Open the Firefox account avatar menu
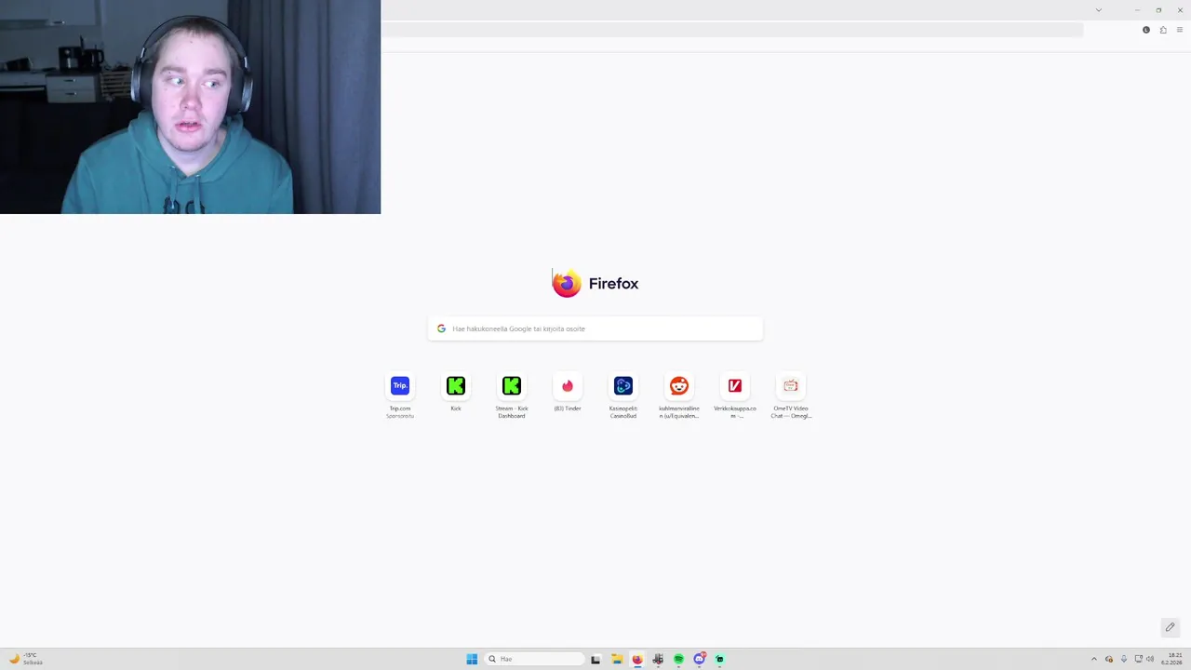 [x=1146, y=30]
